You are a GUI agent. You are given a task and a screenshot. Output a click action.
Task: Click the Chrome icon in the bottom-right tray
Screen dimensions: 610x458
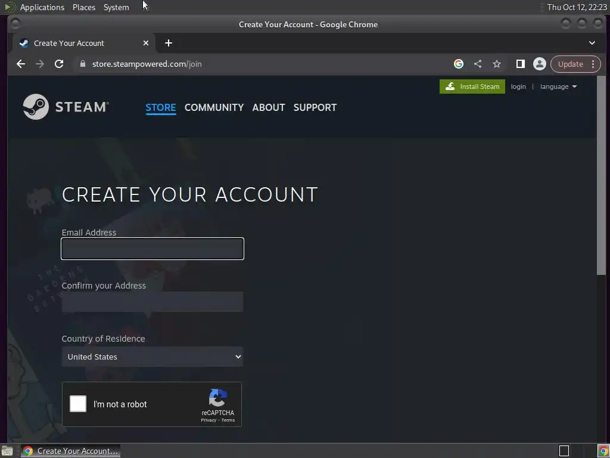coord(603,451)
